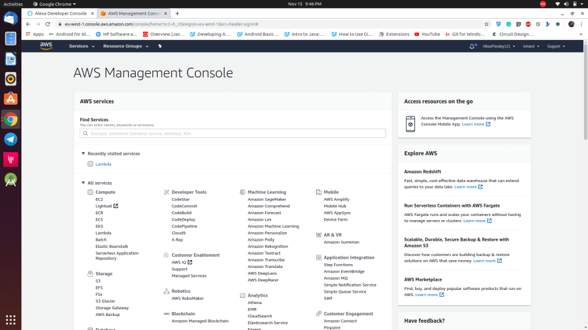The image size is (588, 330).
Task: Show more bookmarks with the chevron
Action: point(581,34)
